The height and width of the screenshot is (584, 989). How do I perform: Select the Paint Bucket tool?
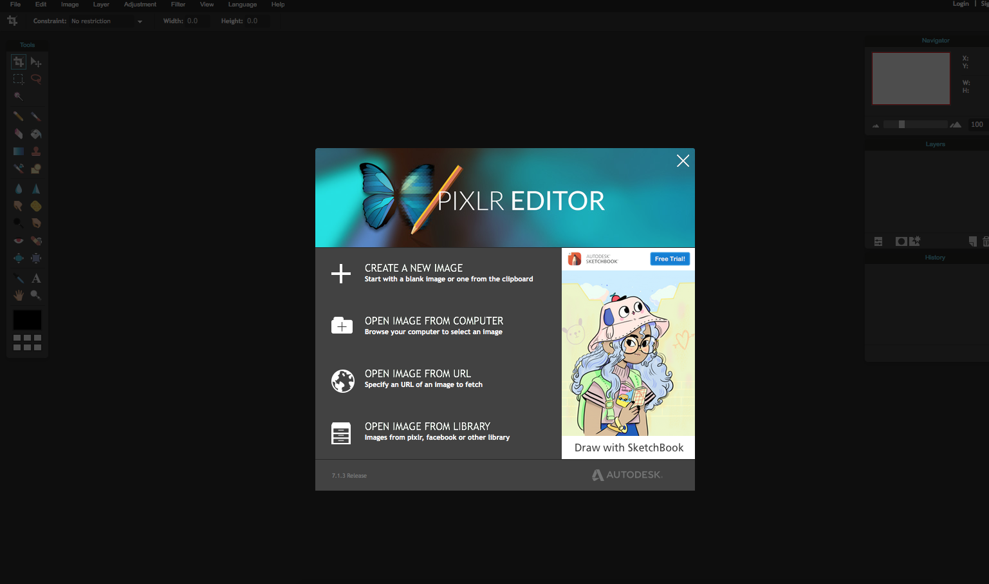tap(36, 134)
